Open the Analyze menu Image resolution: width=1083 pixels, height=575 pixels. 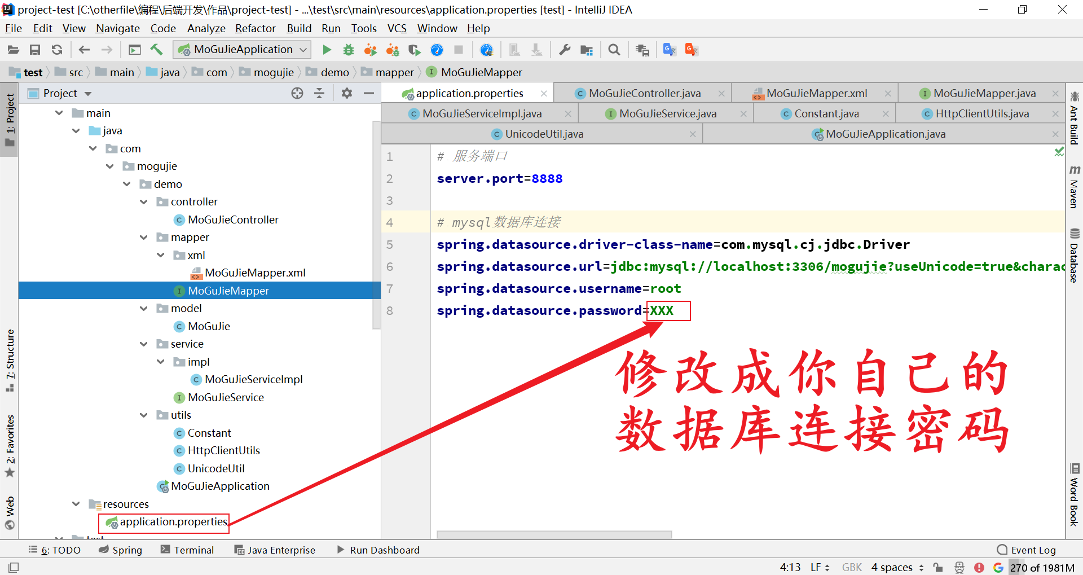206,28
